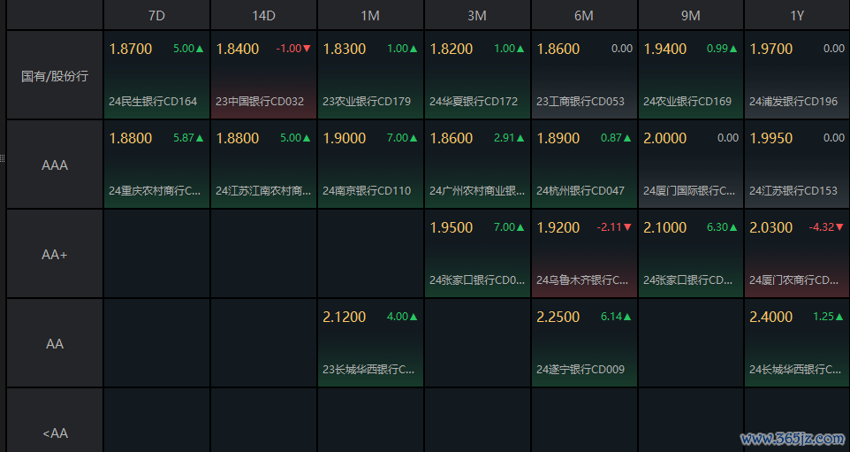Click the 1.9700 yield for 24浦发银行CD196
The image size is (850, 452).
click(x=771, y=49)
